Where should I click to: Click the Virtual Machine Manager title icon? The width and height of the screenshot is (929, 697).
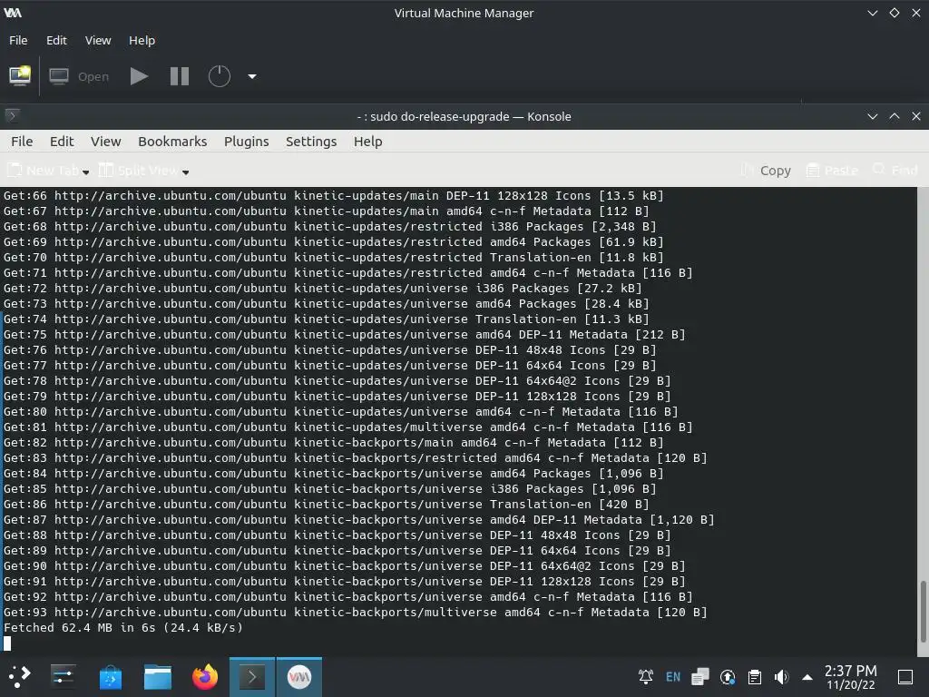tap(13, 13)
